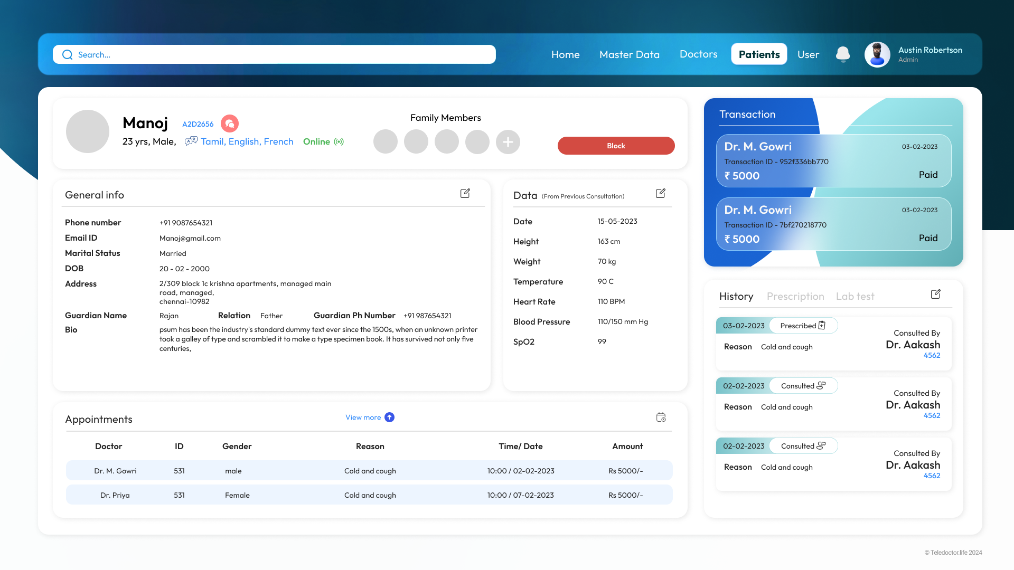The width and height of the screenshot is (1014, 570).
Task: Open the Master Data tab
Action: click(x=630, y=54)
